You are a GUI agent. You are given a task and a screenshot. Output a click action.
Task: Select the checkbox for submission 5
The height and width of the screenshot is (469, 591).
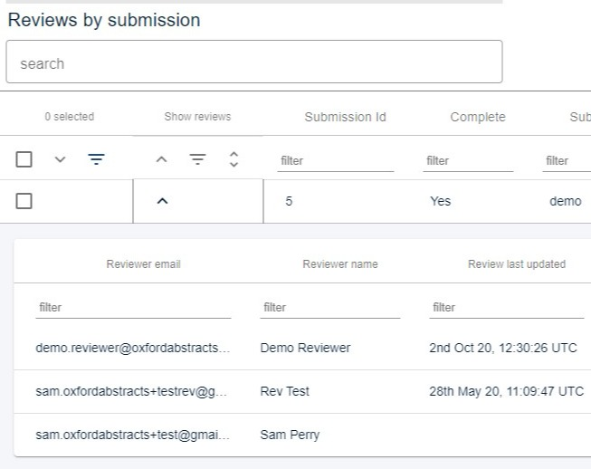[24, 201]
